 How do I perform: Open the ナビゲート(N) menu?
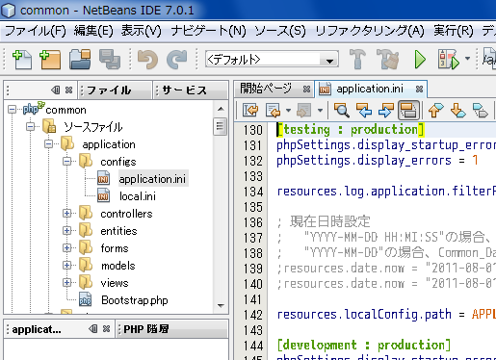tap(208, 31)
